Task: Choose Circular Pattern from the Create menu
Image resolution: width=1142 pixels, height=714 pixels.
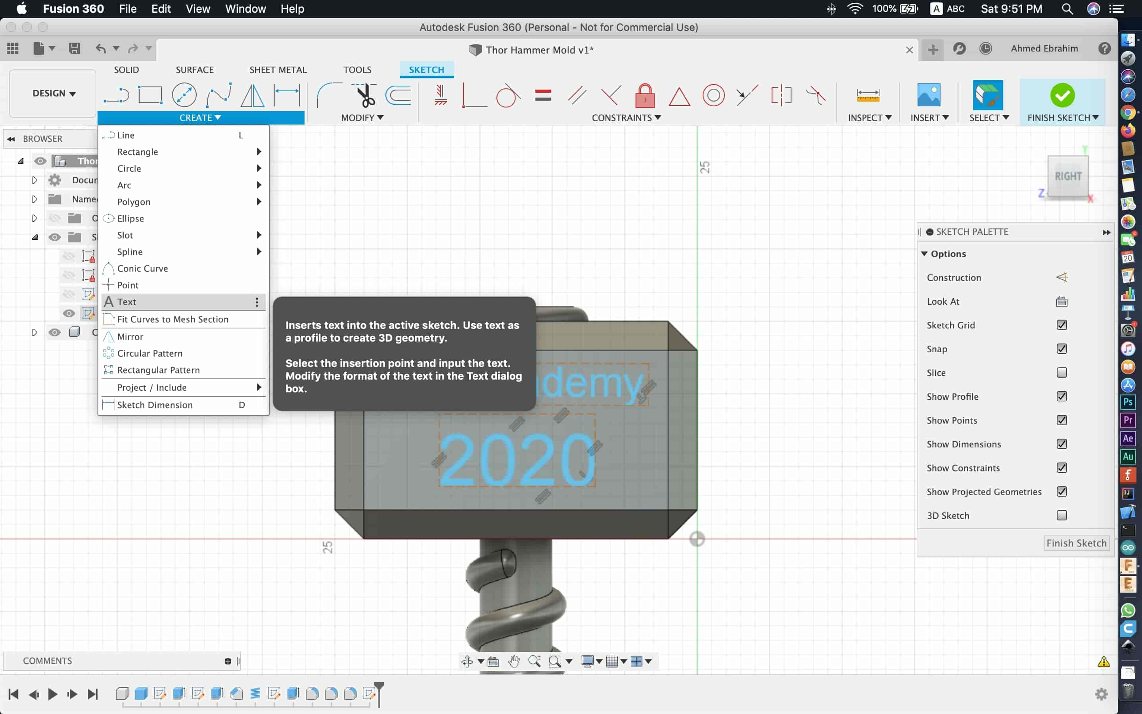Action: pyautogui.click(x=183, y=353)
